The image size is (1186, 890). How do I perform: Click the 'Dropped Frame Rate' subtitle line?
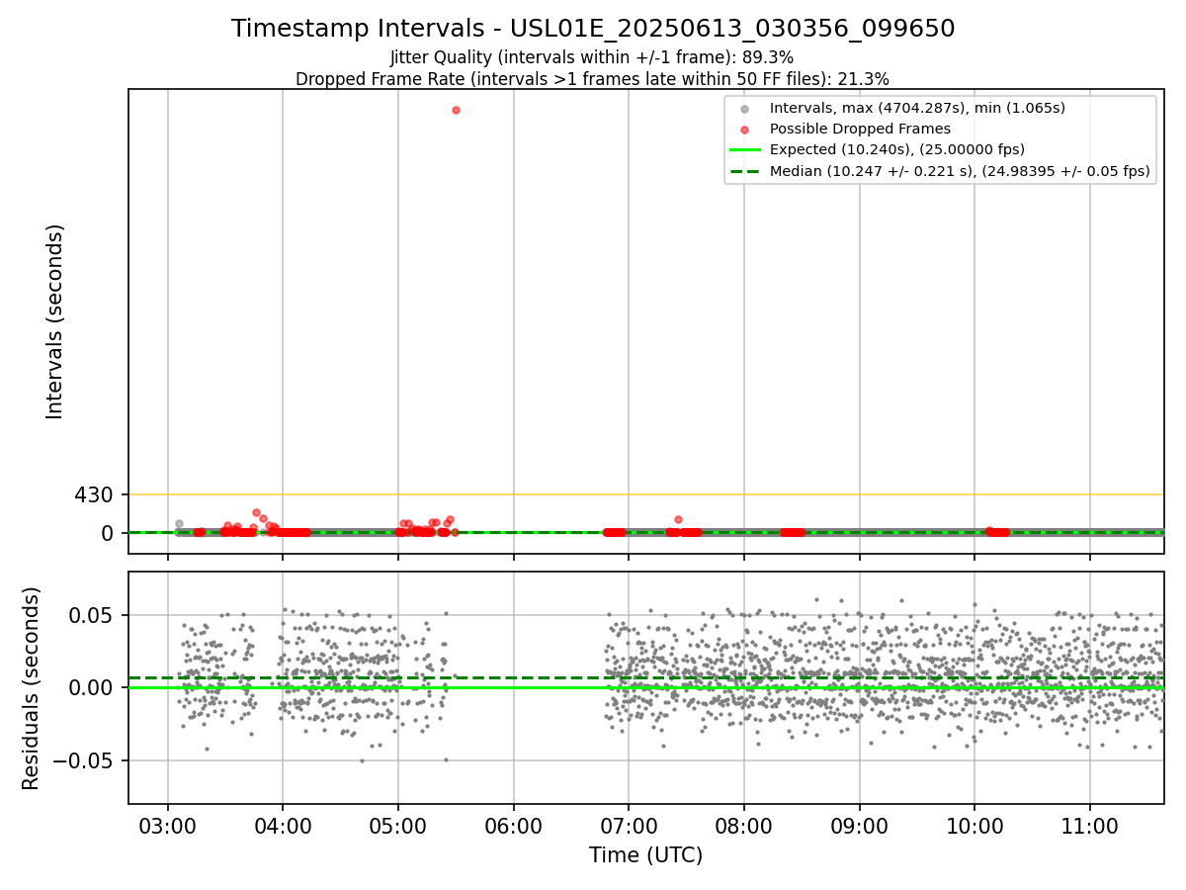click(592, 79)
